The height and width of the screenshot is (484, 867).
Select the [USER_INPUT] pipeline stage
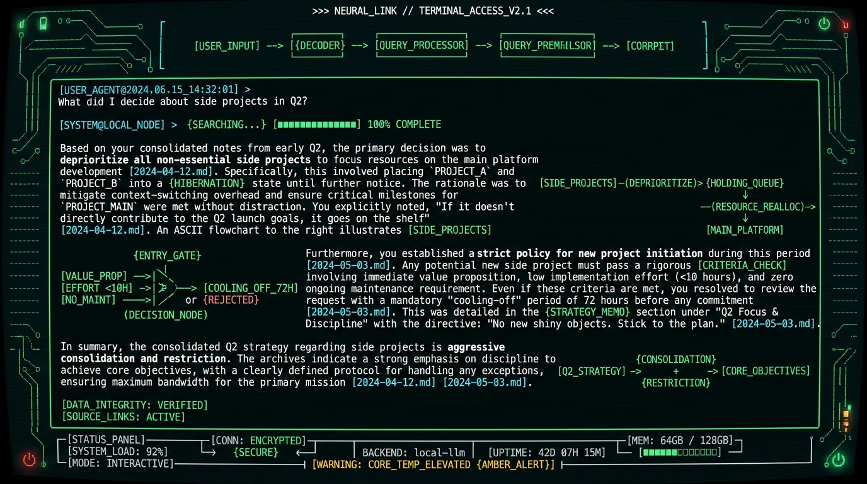tap(227, 46)
